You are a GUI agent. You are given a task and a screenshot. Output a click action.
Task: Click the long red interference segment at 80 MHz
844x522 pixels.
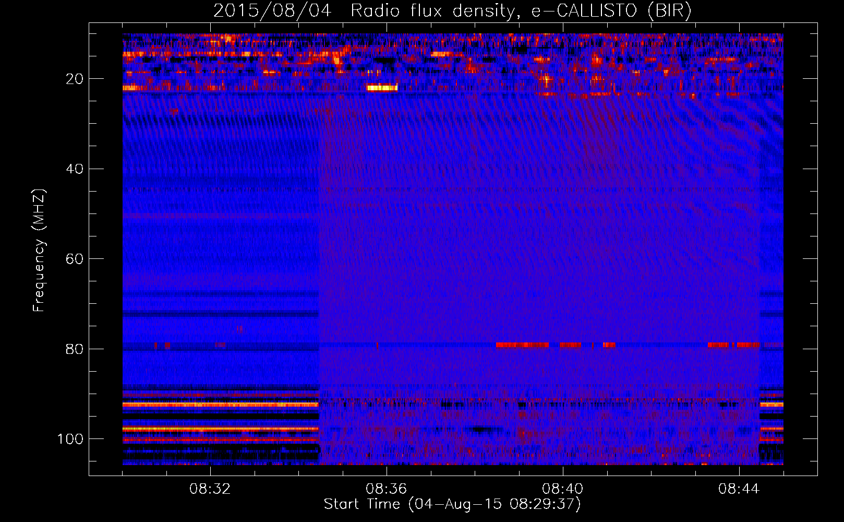(522, 345)
